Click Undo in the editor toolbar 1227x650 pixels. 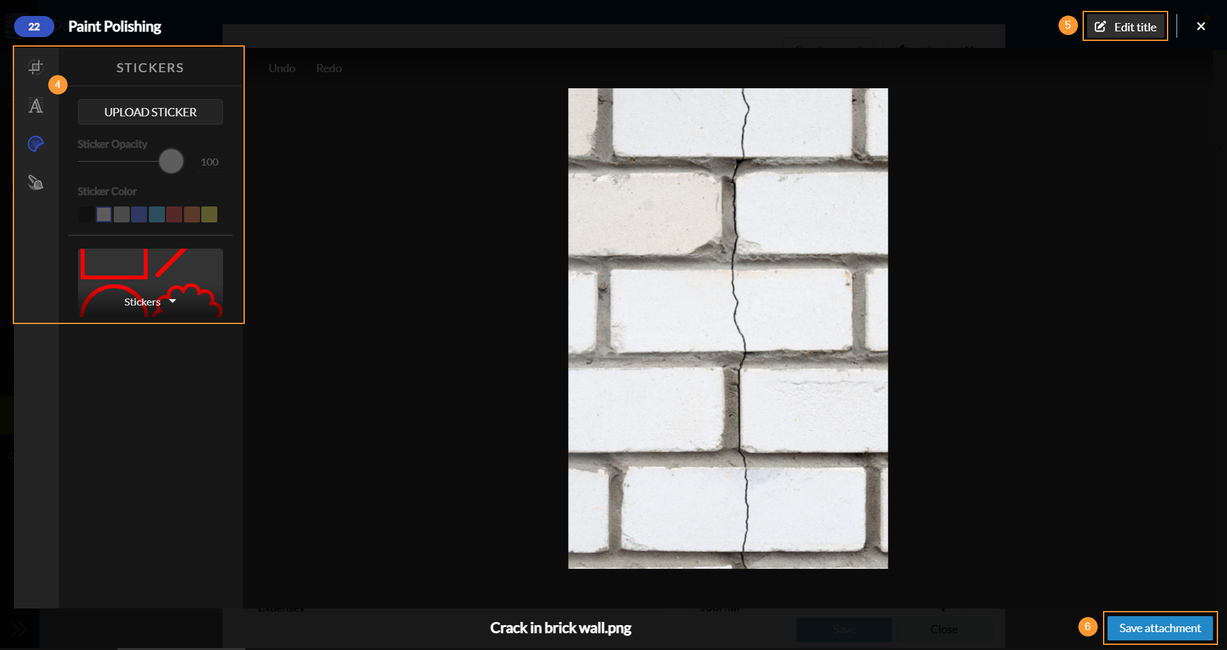(282, 68)
